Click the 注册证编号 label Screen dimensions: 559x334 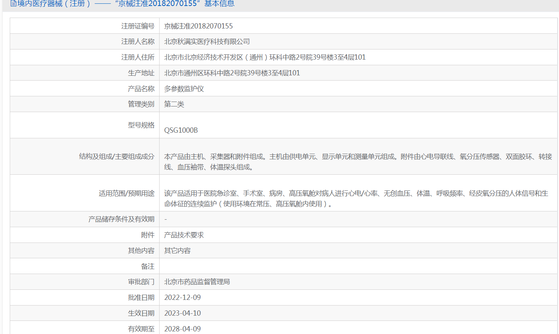point(138,26)
